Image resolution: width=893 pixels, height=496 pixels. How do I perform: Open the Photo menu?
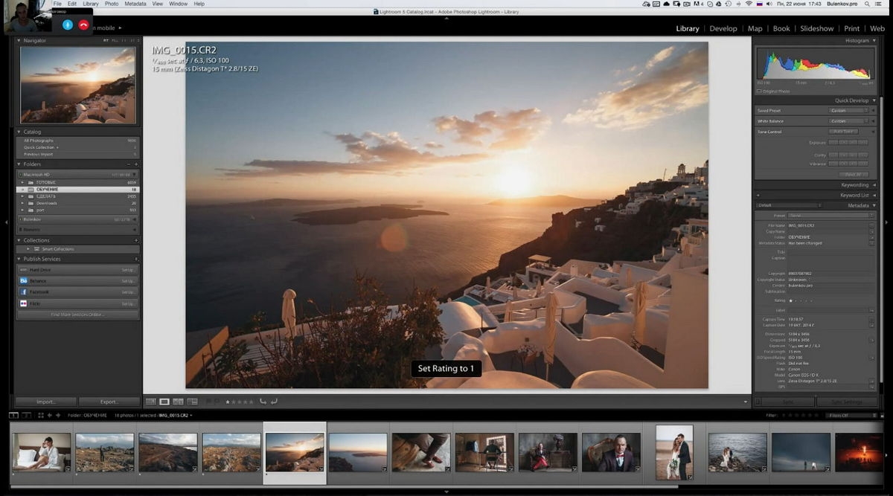pyautogui.click(x=112, y=4)
